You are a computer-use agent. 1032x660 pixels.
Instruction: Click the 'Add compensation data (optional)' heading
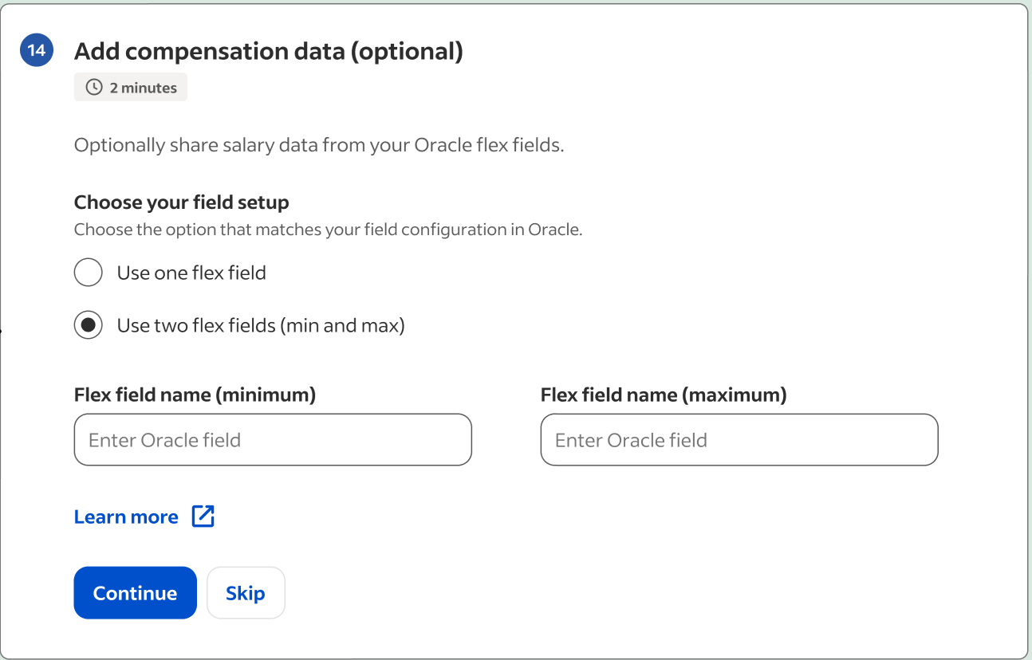coord(269,51)
